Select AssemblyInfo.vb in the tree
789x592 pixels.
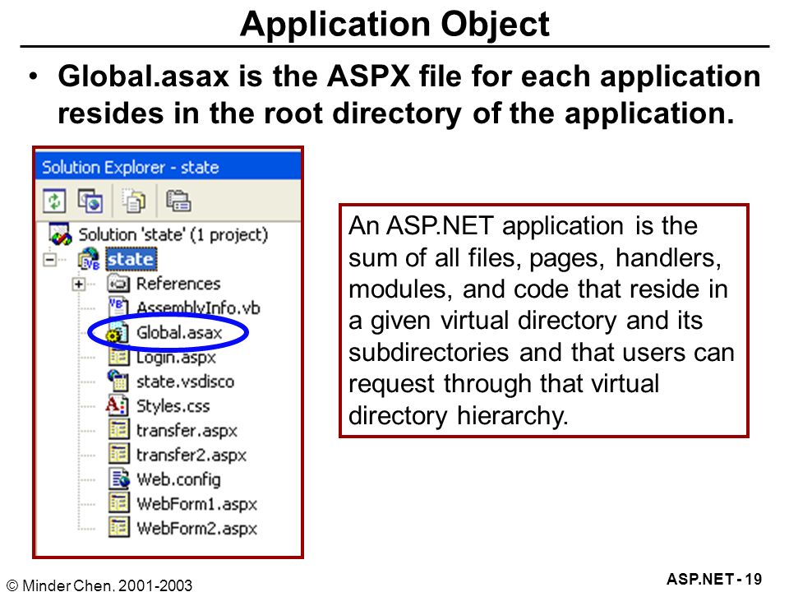point(198,308)
